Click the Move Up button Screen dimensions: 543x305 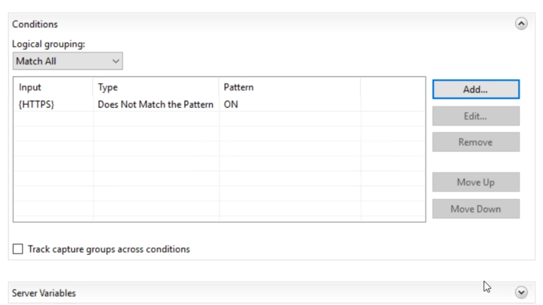click(x=476, y=182)
